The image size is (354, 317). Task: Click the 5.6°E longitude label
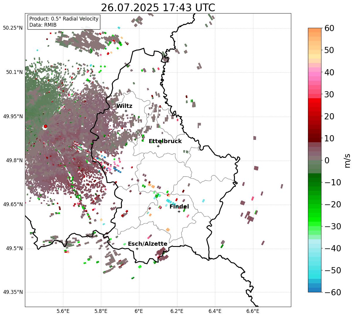click(x=63, y=311)
